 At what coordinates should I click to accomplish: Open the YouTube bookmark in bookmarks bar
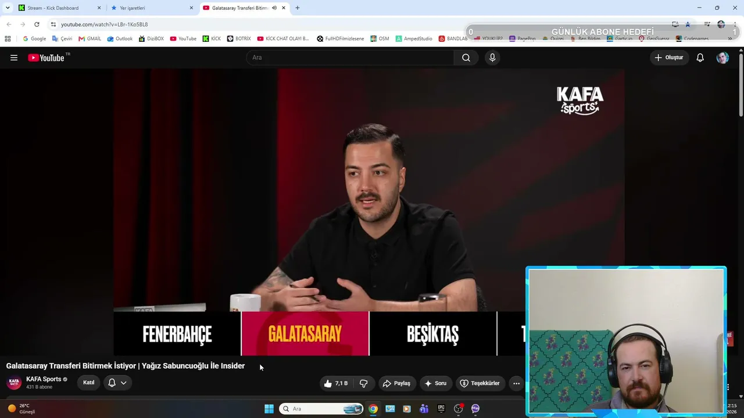183,39
